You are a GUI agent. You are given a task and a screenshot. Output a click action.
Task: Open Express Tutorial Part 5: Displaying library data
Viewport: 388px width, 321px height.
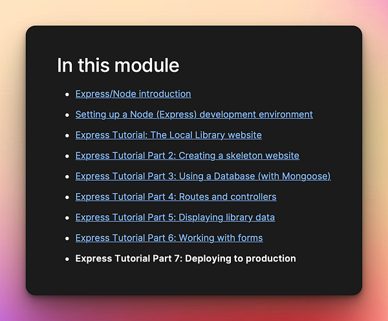[175, 218]
